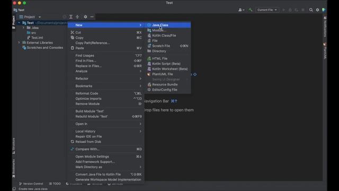
Task: Expand the Local History submenu
Action: (x=106, y=131)
